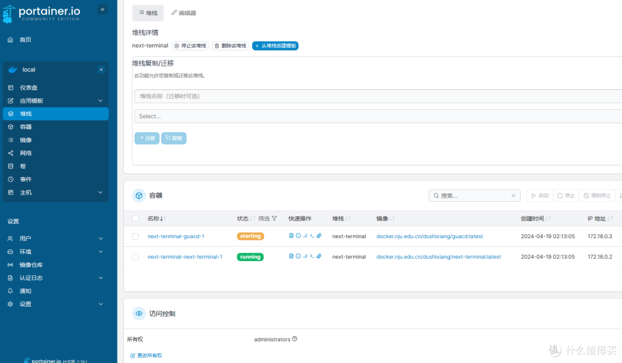Sort containers by 堆栈 column

point(341,219)
